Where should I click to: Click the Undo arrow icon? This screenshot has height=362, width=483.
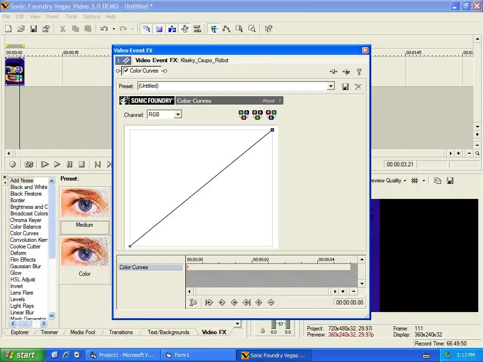pyautogui.click(x=104, y=29)
